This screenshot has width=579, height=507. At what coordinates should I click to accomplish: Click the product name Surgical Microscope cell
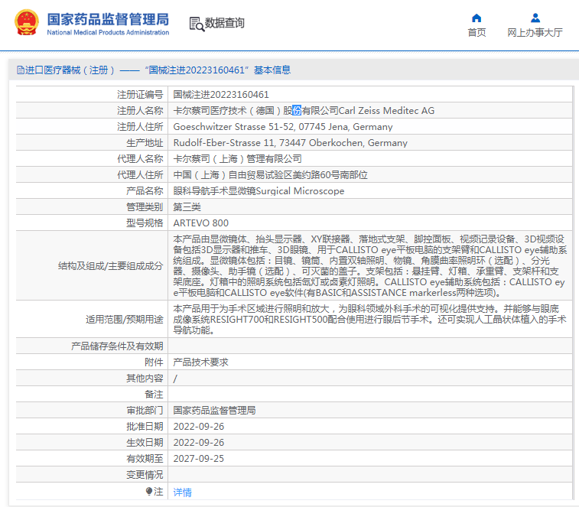(259, 191)
